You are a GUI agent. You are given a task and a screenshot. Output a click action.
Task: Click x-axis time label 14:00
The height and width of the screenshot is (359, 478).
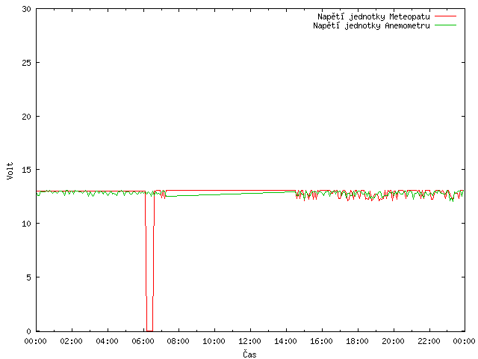click(285, 341)
